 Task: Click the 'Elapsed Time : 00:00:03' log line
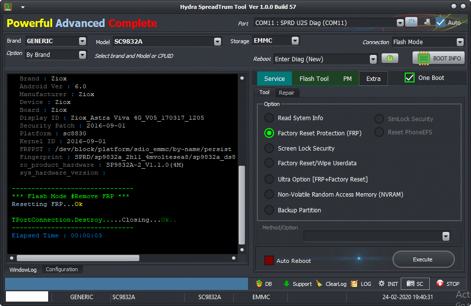[x=57, y=235]
